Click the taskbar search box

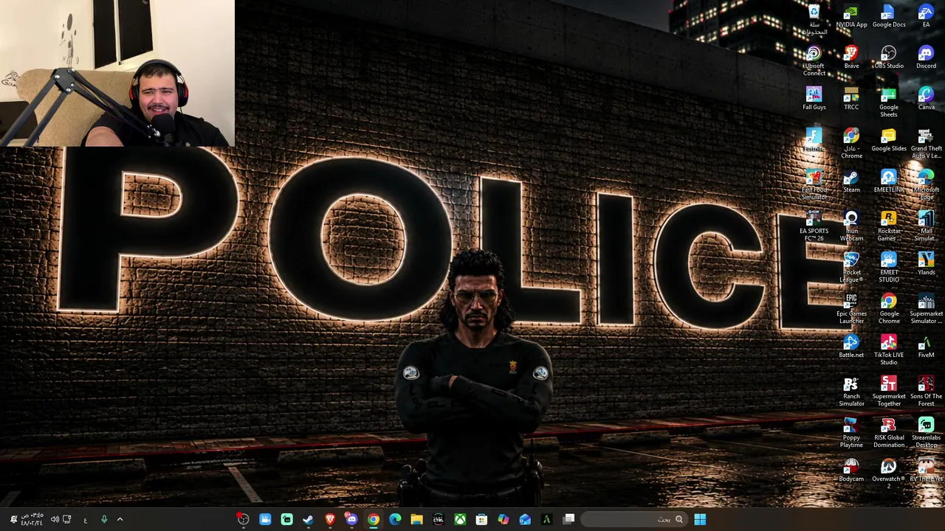click(x=634, y=519)
